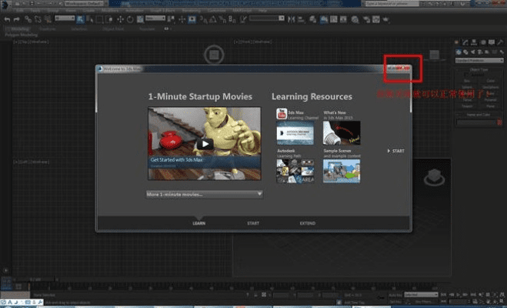The height and width of the screenshot is (308, 507).
Task: Switch to the EXTEND tab
Action: 307,223
